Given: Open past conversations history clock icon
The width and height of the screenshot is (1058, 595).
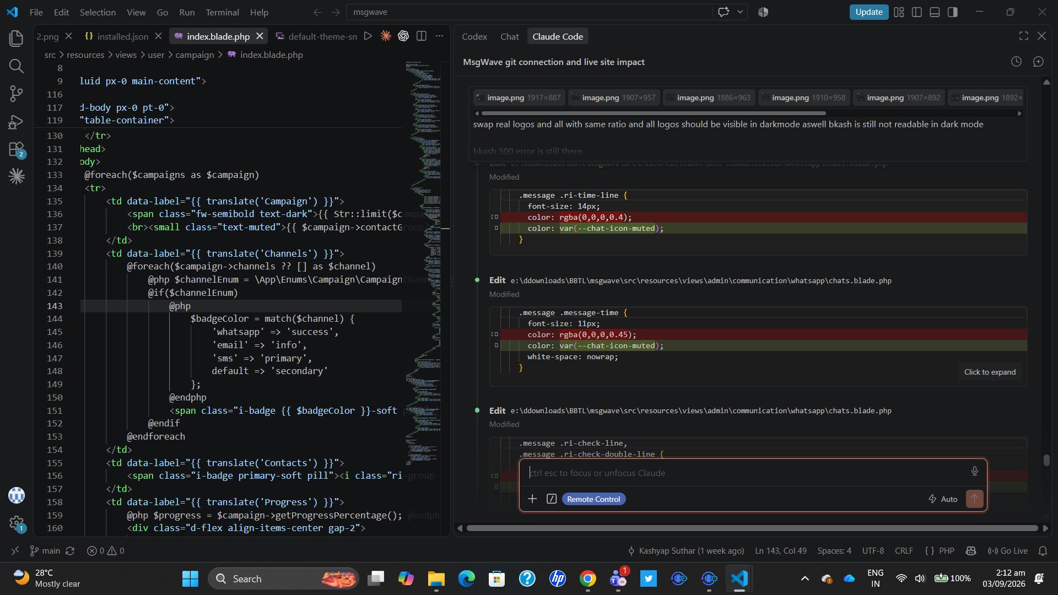Looking at the screenshot, I should pyautogui.click(x=1016, y=62).
